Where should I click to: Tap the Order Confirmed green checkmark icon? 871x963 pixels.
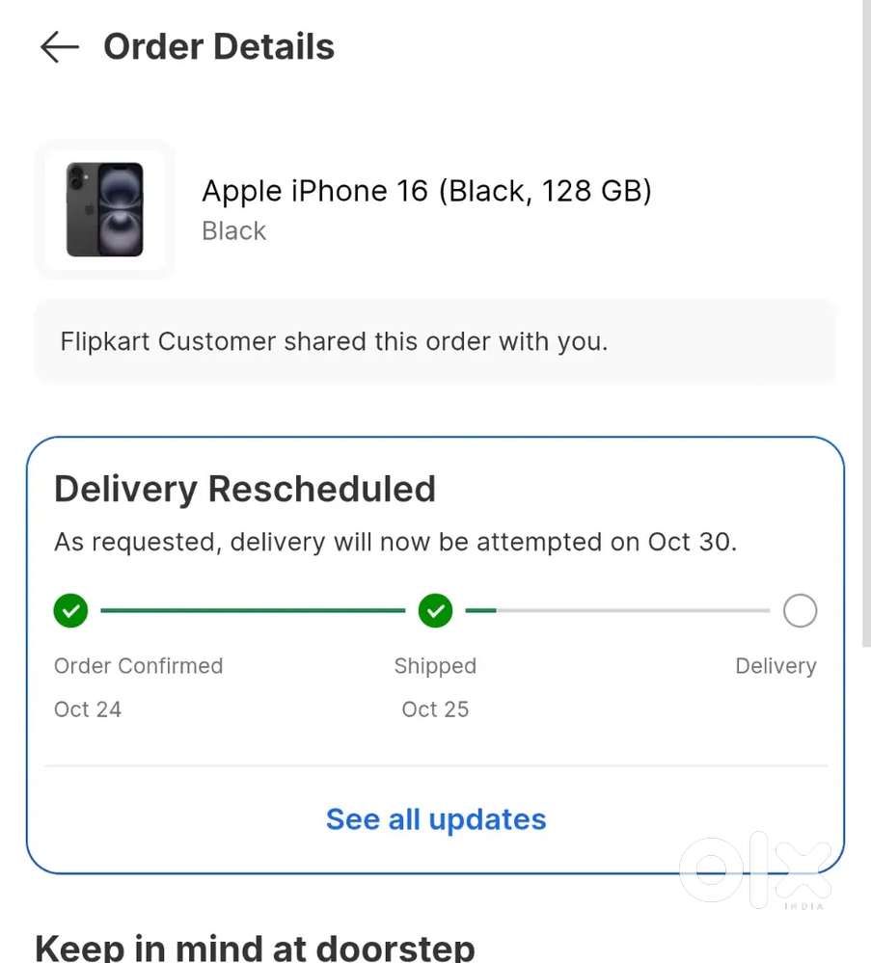pos(69,610)
